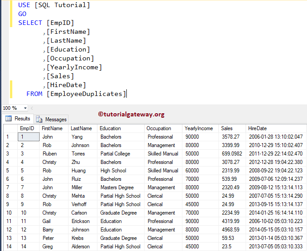Viewport: 307px width, 251px height.
Task: Click the cell containing Ruben
Action: (x=49, y=154)
